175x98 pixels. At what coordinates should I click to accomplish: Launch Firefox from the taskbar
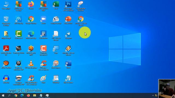pos(28,96)
